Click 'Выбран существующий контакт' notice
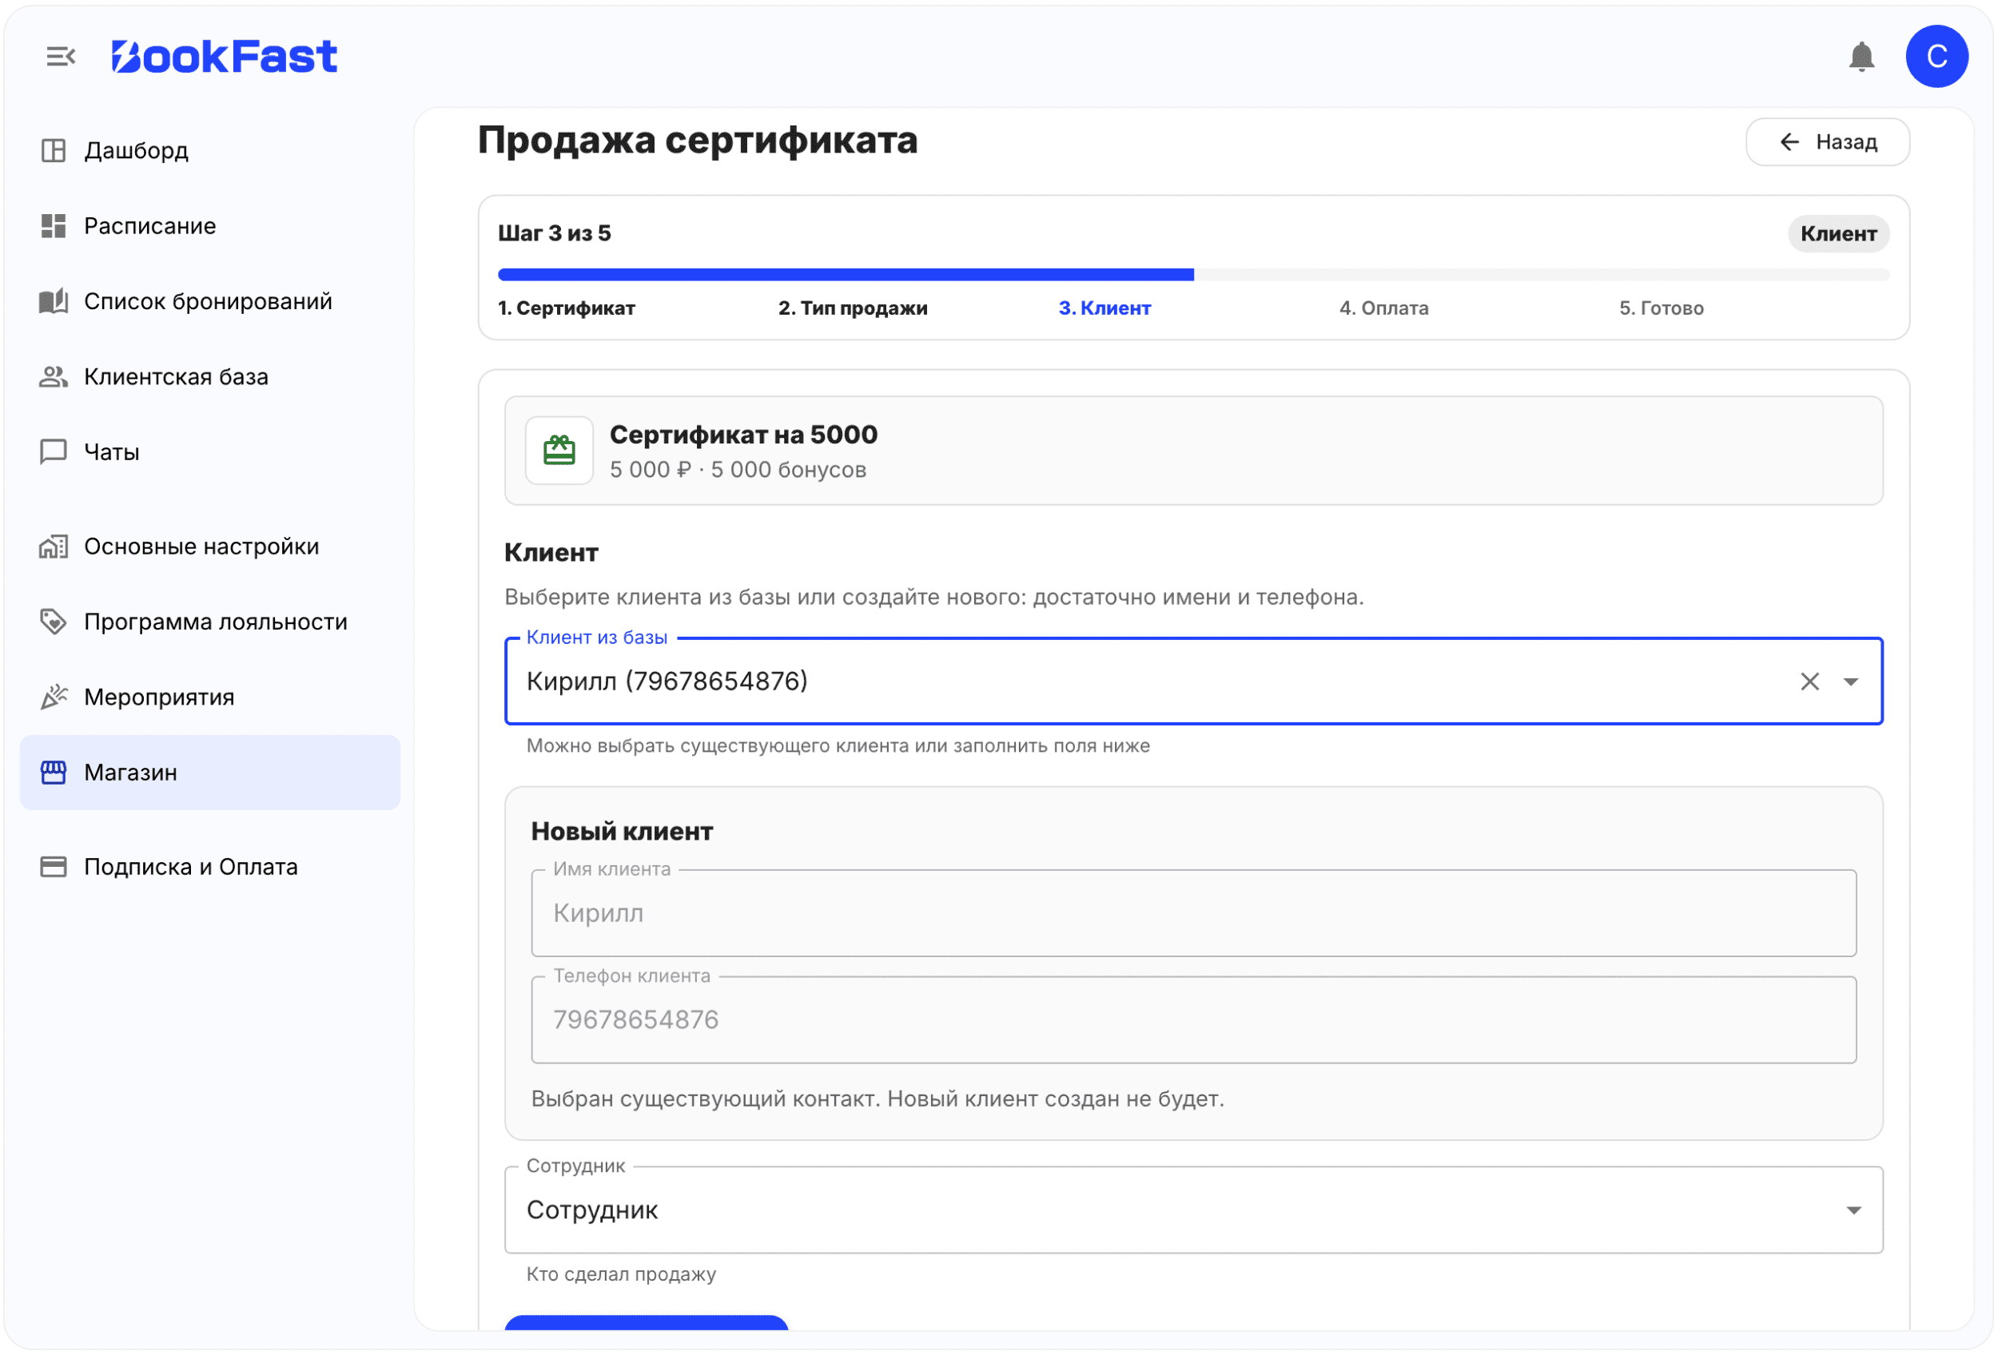 877,1098
